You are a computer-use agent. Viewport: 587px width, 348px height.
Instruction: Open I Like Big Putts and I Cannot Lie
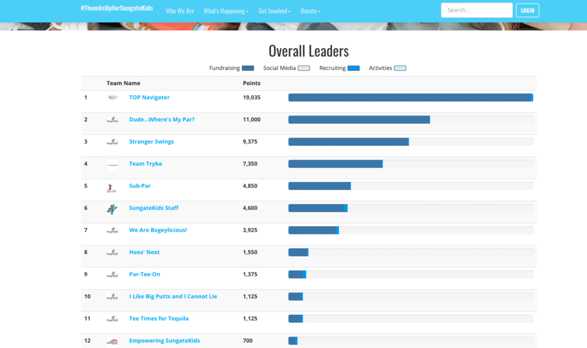[173, 296]
